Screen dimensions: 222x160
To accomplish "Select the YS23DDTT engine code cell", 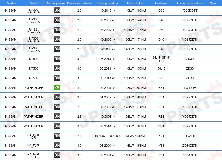I will click(x=190, y=10).
